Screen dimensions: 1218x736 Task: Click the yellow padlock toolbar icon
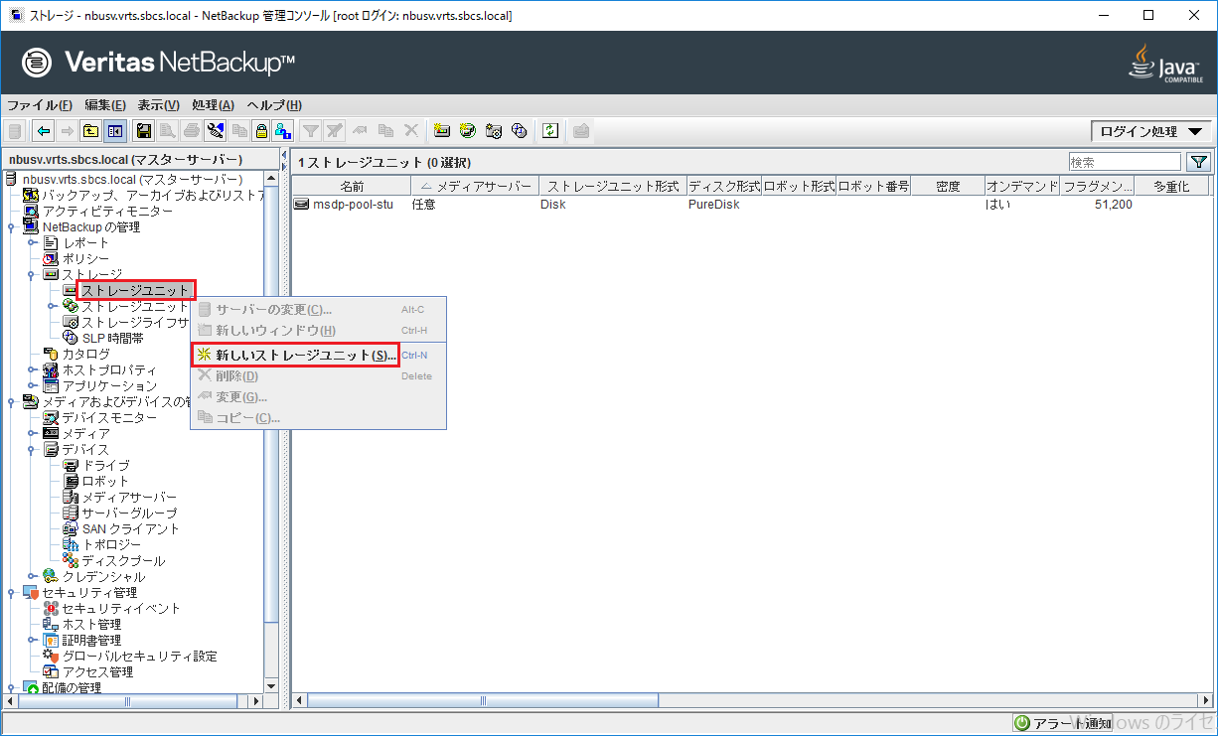click(260, 131)
